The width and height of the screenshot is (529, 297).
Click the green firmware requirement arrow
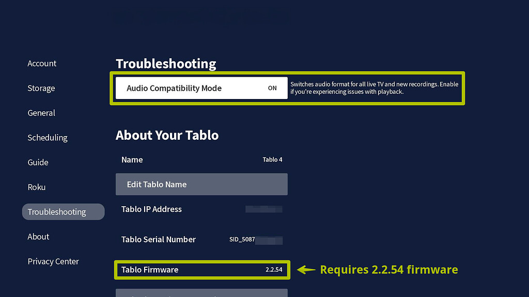tap(306, 270)
